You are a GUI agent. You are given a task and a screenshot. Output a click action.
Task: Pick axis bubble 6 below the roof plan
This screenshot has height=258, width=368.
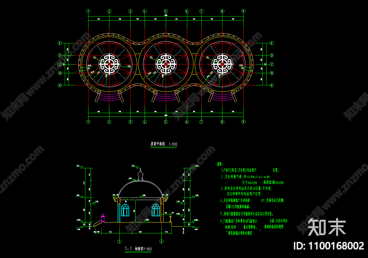pos(187,122)
